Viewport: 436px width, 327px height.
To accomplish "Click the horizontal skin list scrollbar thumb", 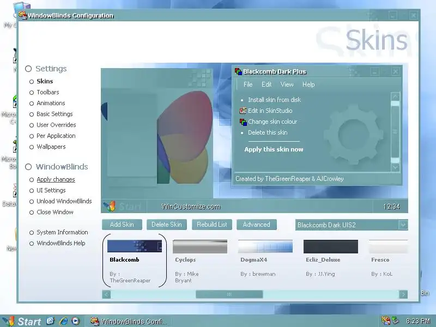I will coord(229,294).
